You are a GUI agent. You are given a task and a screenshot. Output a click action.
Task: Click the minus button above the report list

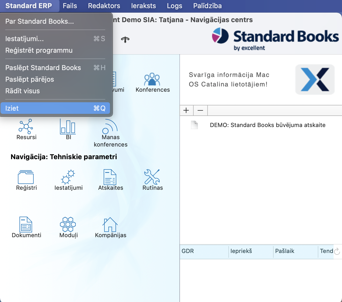coord(200,110)
